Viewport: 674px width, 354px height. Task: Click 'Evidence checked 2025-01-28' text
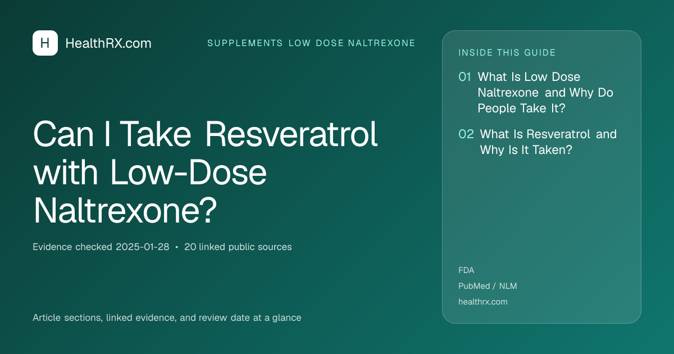(x=101, y=247)
